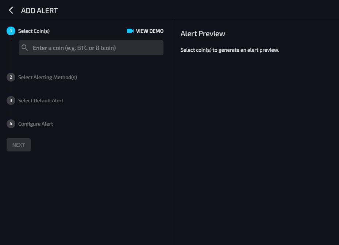
Task: Click the divider beside Alert Preview panel
Action: coord(173,133)
